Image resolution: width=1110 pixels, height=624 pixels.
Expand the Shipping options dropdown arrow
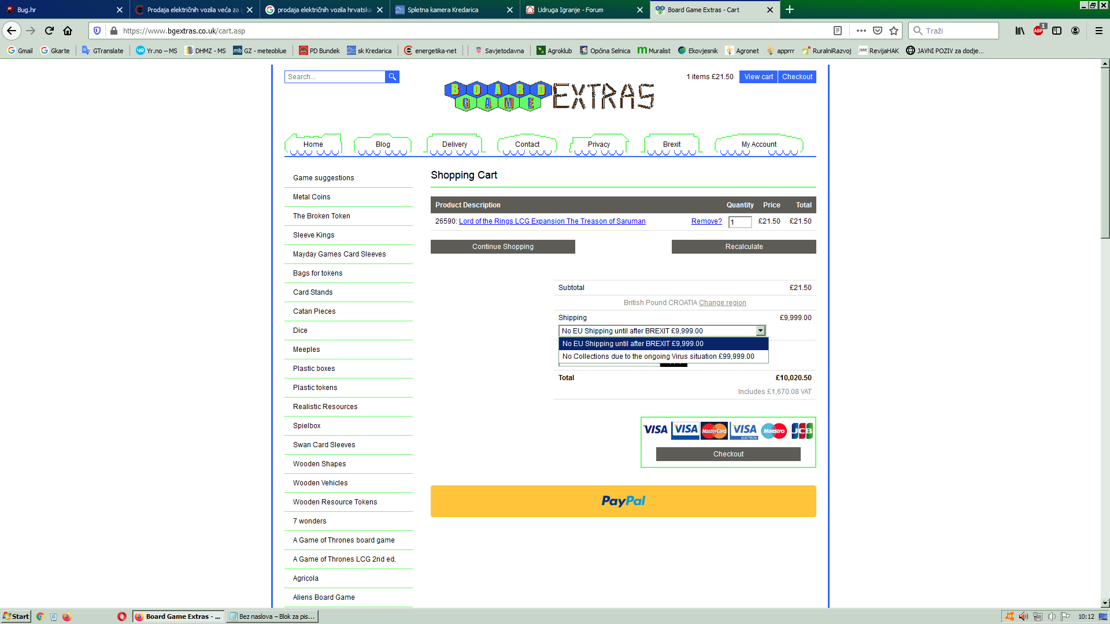760,330
